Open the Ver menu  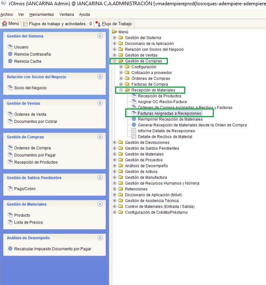point(21,15)
